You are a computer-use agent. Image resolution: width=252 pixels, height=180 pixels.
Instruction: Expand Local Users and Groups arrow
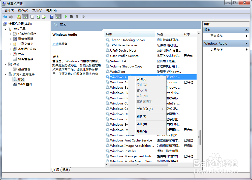click(10, 49)
